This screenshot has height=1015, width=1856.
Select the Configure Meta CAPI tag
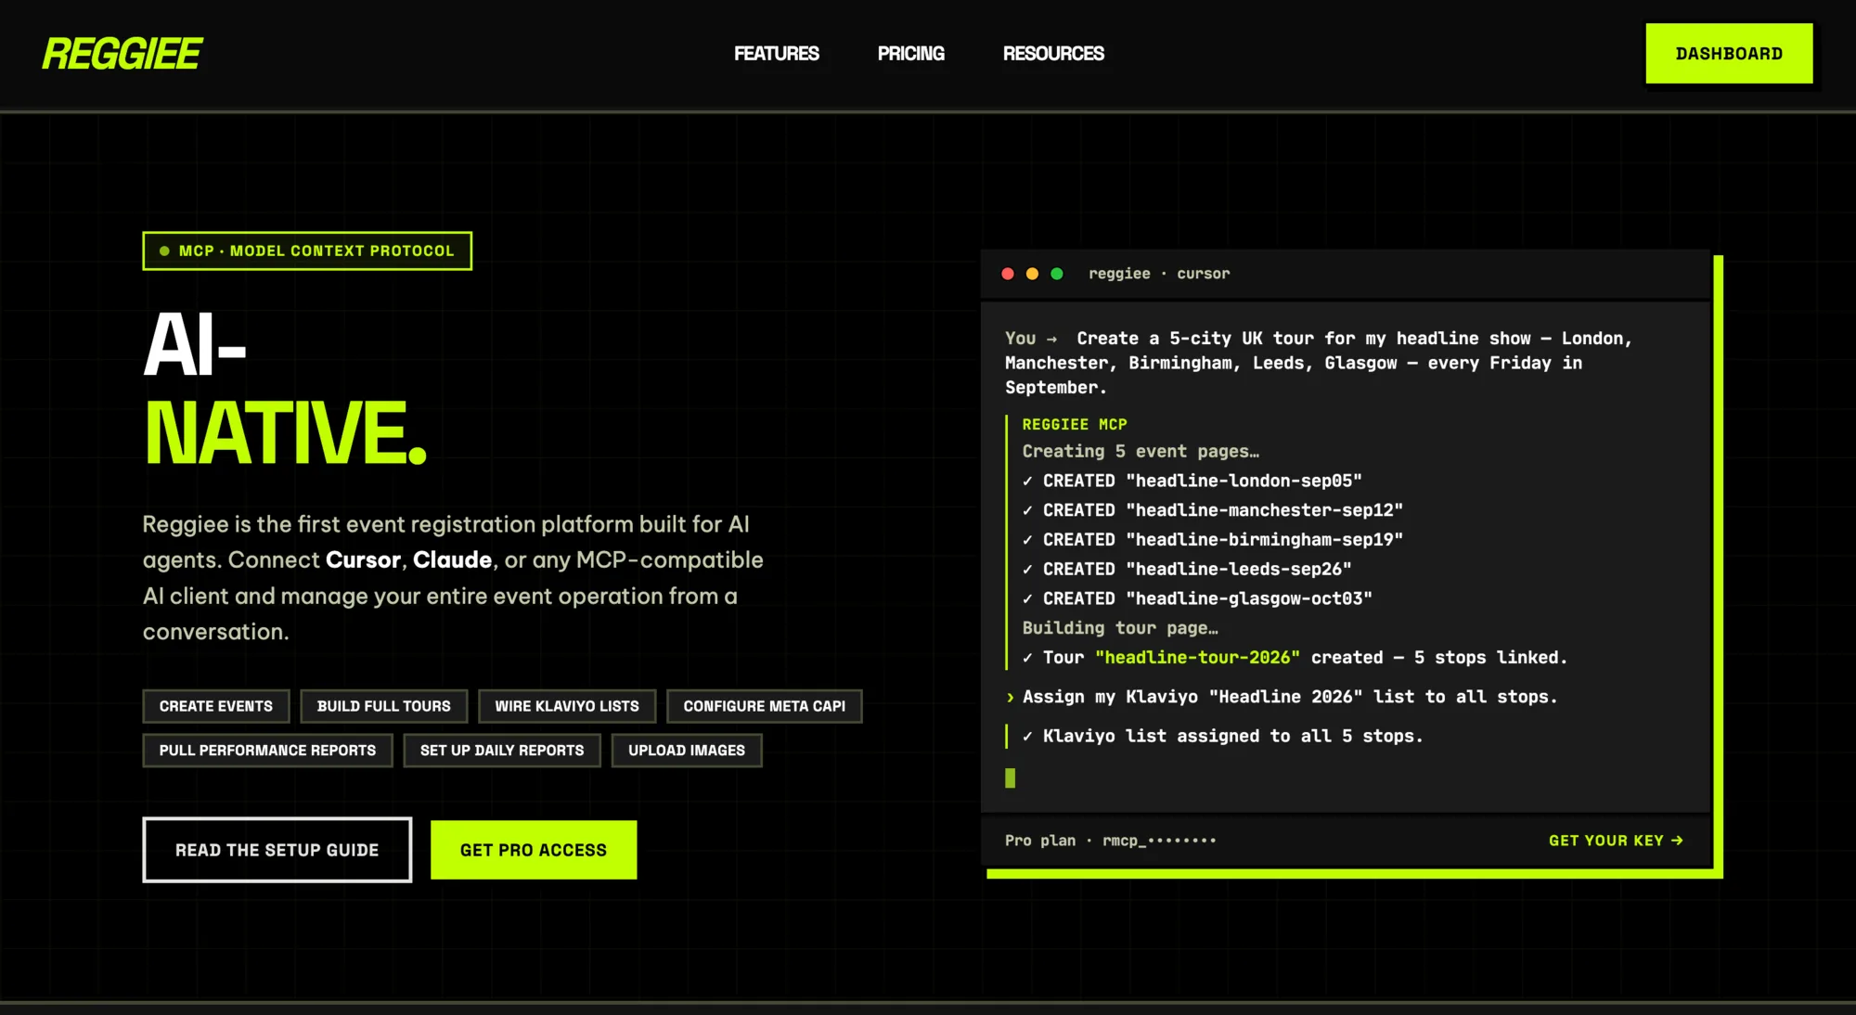click(765, 706)
